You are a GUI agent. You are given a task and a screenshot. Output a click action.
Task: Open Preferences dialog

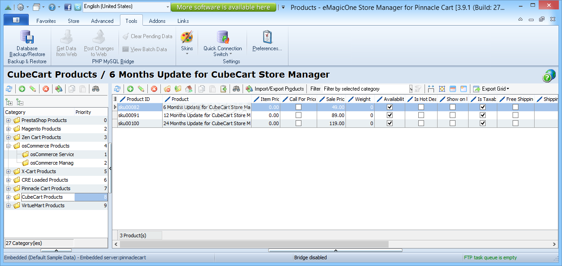click(267, 41)
